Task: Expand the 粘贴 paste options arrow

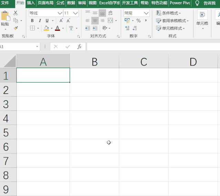Action: click(6, 29)
